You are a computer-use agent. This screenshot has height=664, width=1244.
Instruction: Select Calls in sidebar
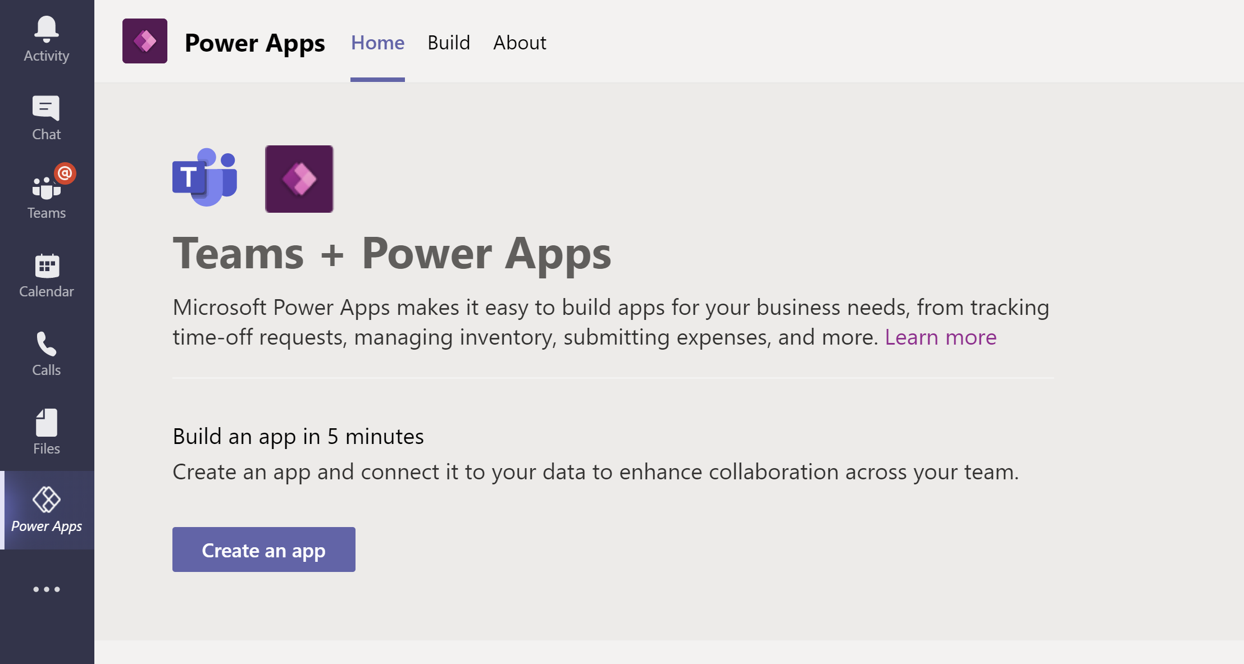(x=46, y=354)
